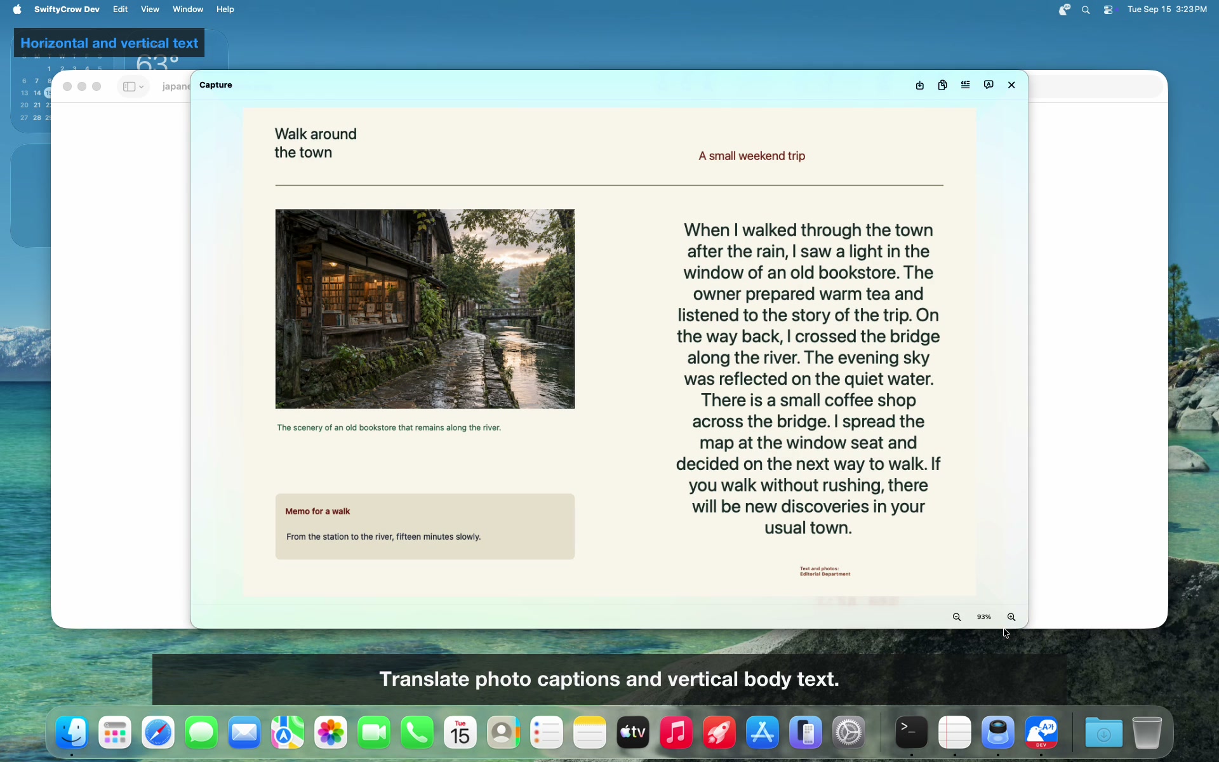Screen dimensions: 1219x762
Task: Click the date and time in menu bar
Action: coord(1167,10)
